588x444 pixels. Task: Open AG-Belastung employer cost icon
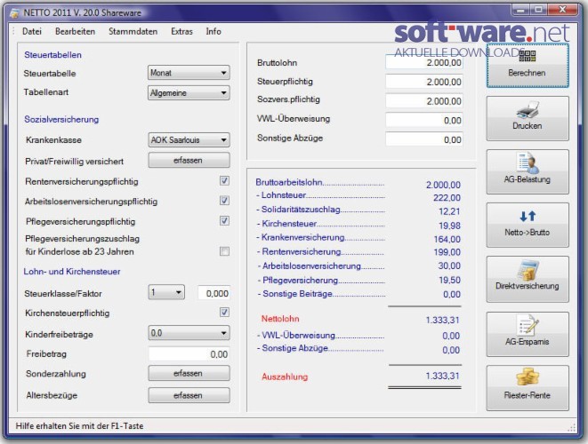pyautogui.click(x=528, y=163)
